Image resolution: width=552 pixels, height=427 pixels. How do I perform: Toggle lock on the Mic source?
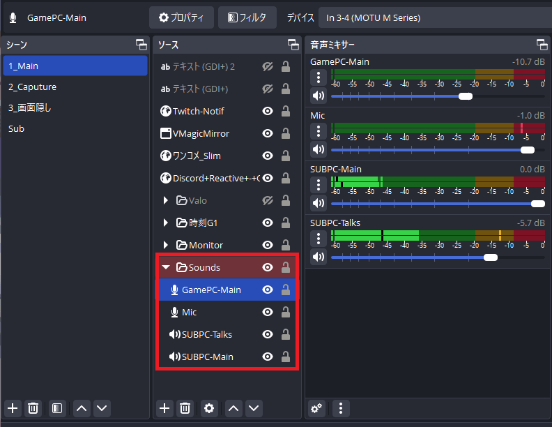coord(286,312)
